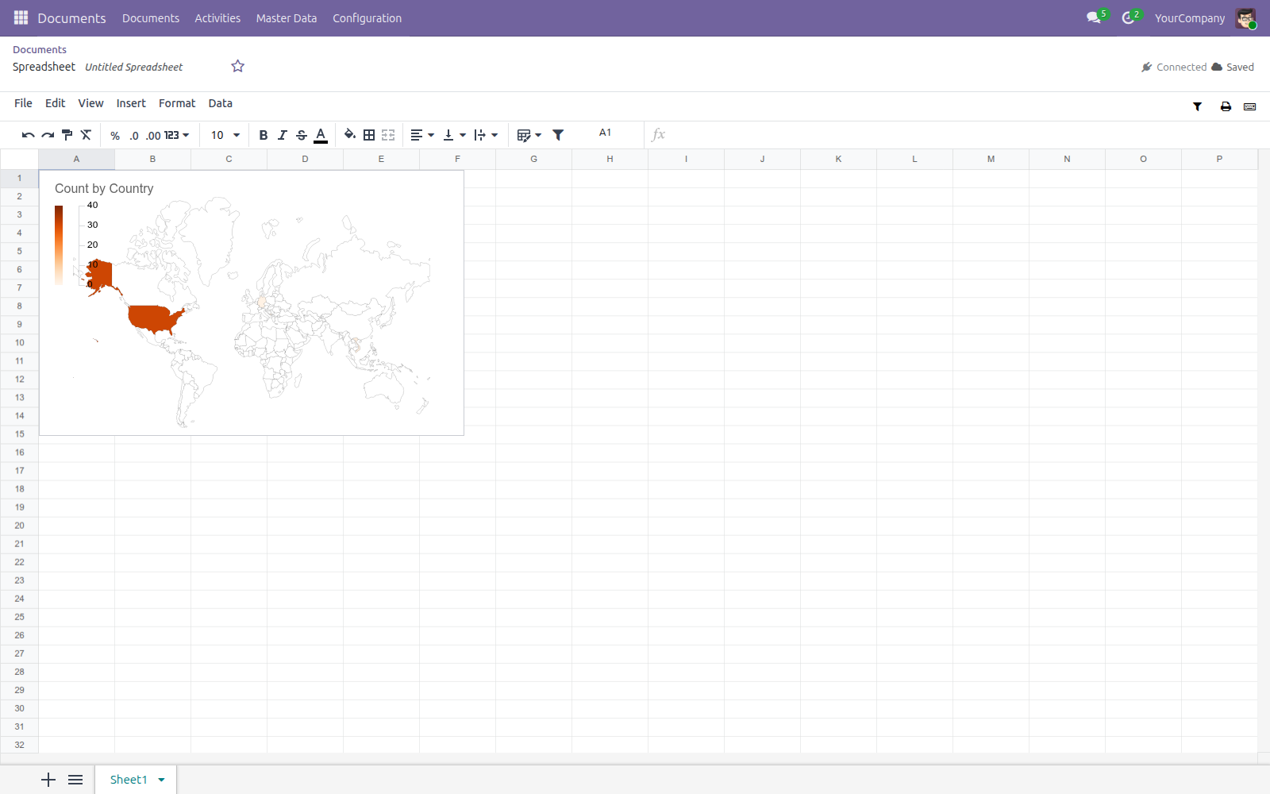Image resolution: width=1270 pixels, height=794 pixels.
Task: Select the Count by Country map chart
Action: pyautogui.click(x=252, y=303)
